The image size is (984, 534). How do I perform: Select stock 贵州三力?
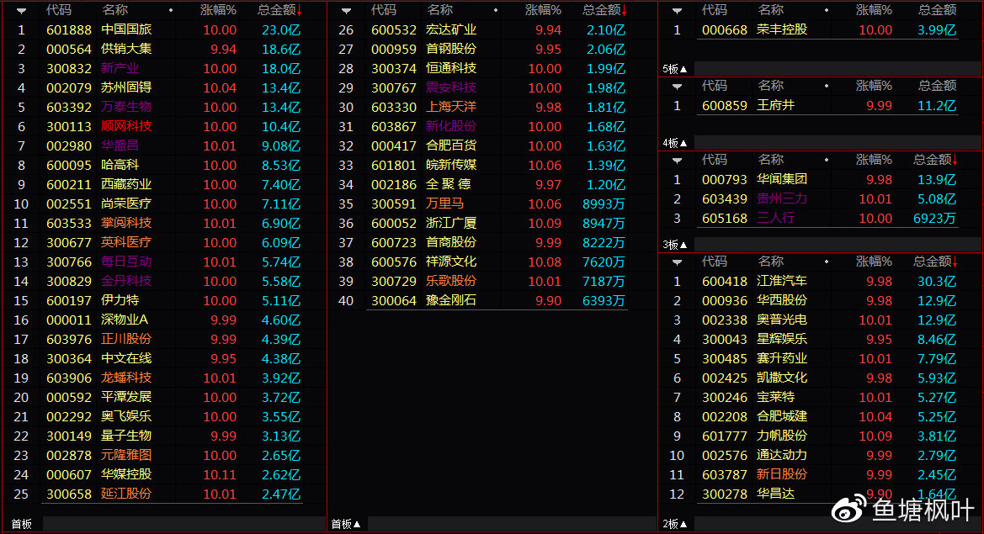[x=782, y=198]
